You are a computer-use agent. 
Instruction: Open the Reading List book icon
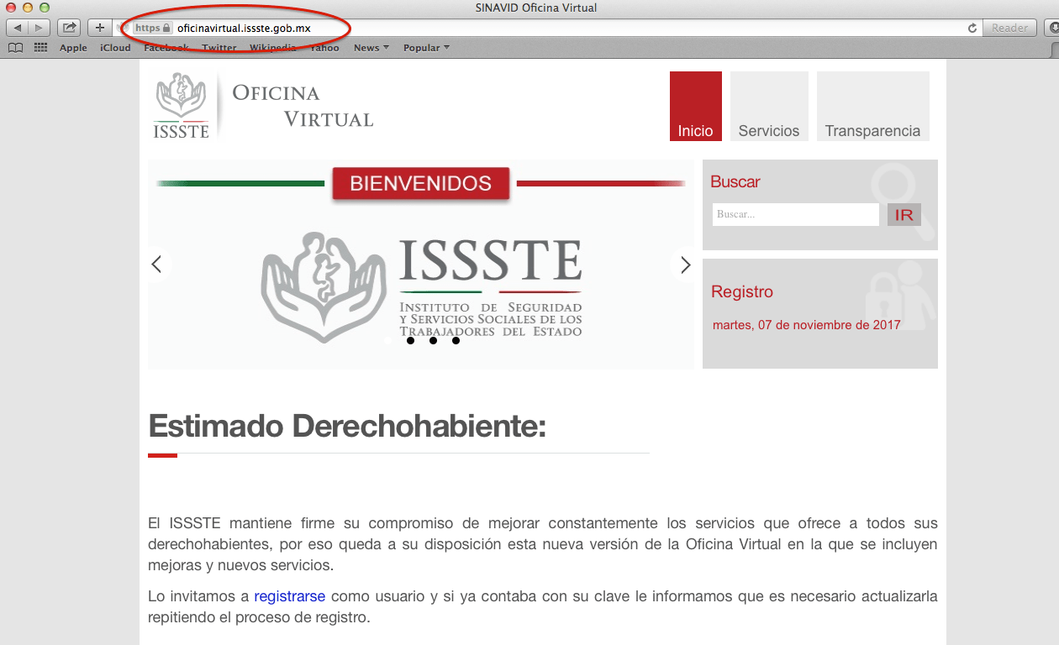pyautogui.click(x=15, y=48)
